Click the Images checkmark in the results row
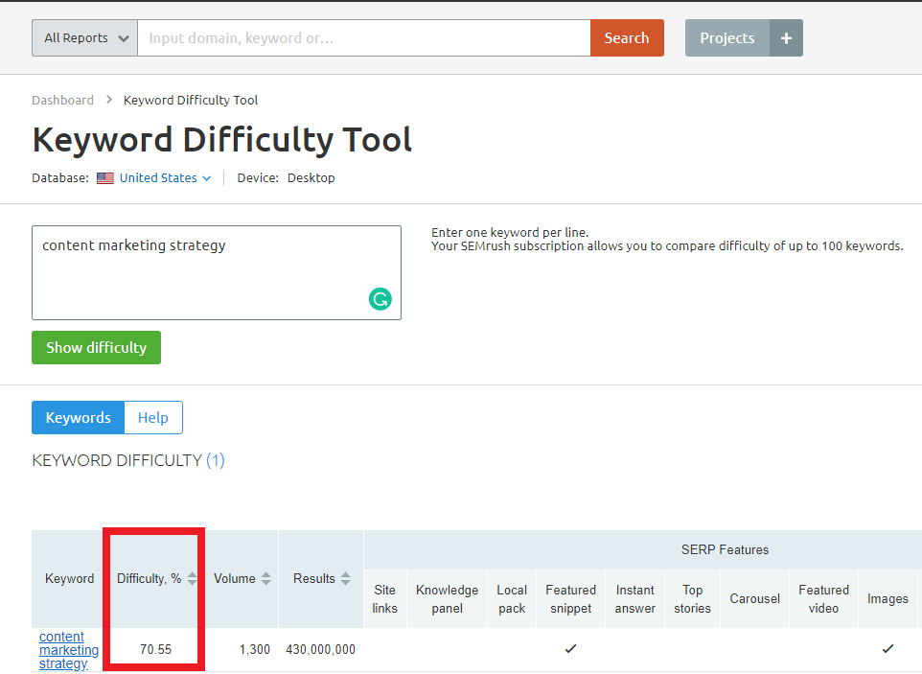This screenshot has width=922, height=674. [887, 648]
